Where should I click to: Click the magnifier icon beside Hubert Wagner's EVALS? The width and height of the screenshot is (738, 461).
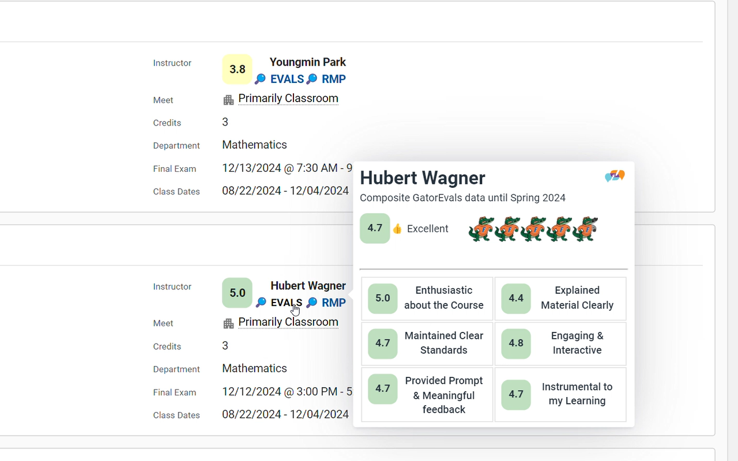(x=261, y=303)
